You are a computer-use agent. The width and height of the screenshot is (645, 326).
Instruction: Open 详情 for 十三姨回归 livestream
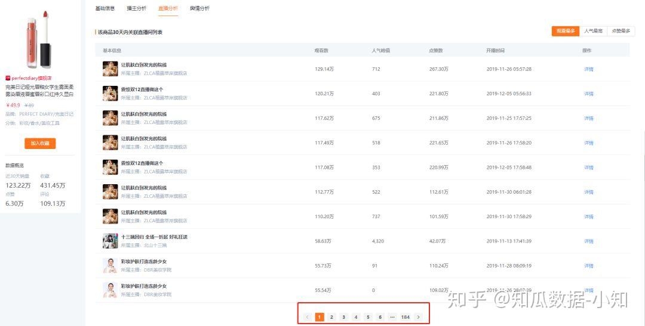[x=589, y=241]
